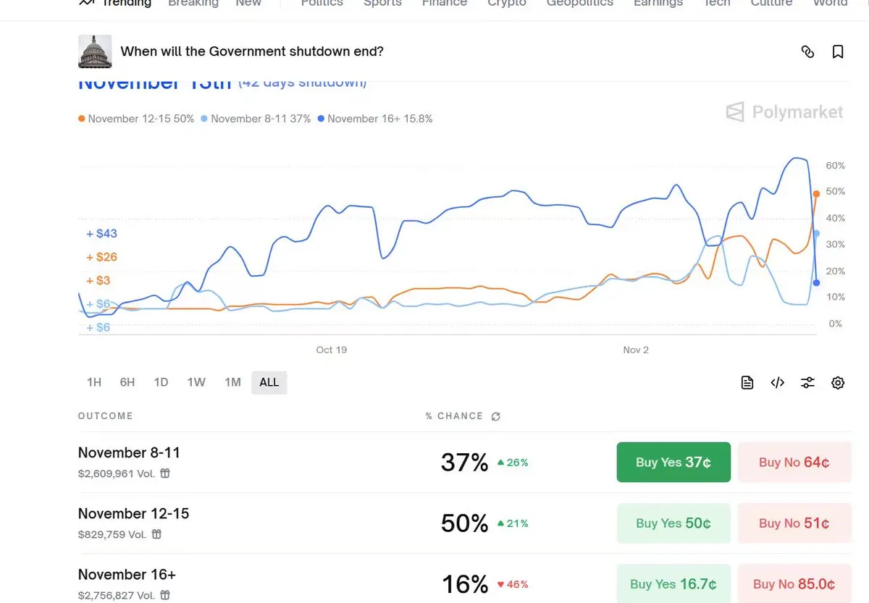Click the dark blue November 16+ legend entry
This screenshot has width=869, height=603.
375,119
